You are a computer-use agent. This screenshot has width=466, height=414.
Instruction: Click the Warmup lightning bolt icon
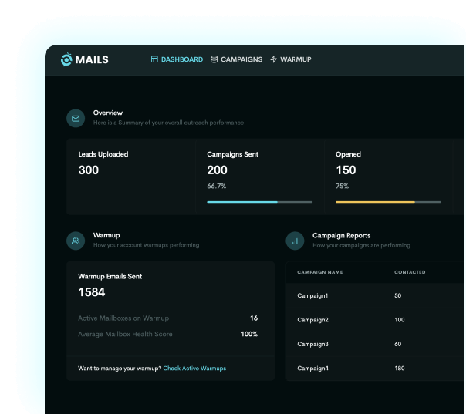274,59
